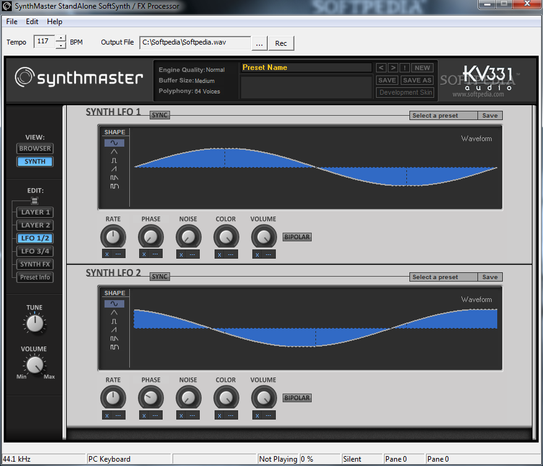This screenshot has height=466, width=543.
Task: Click the NEW preset button
Action: coord(422,68)
